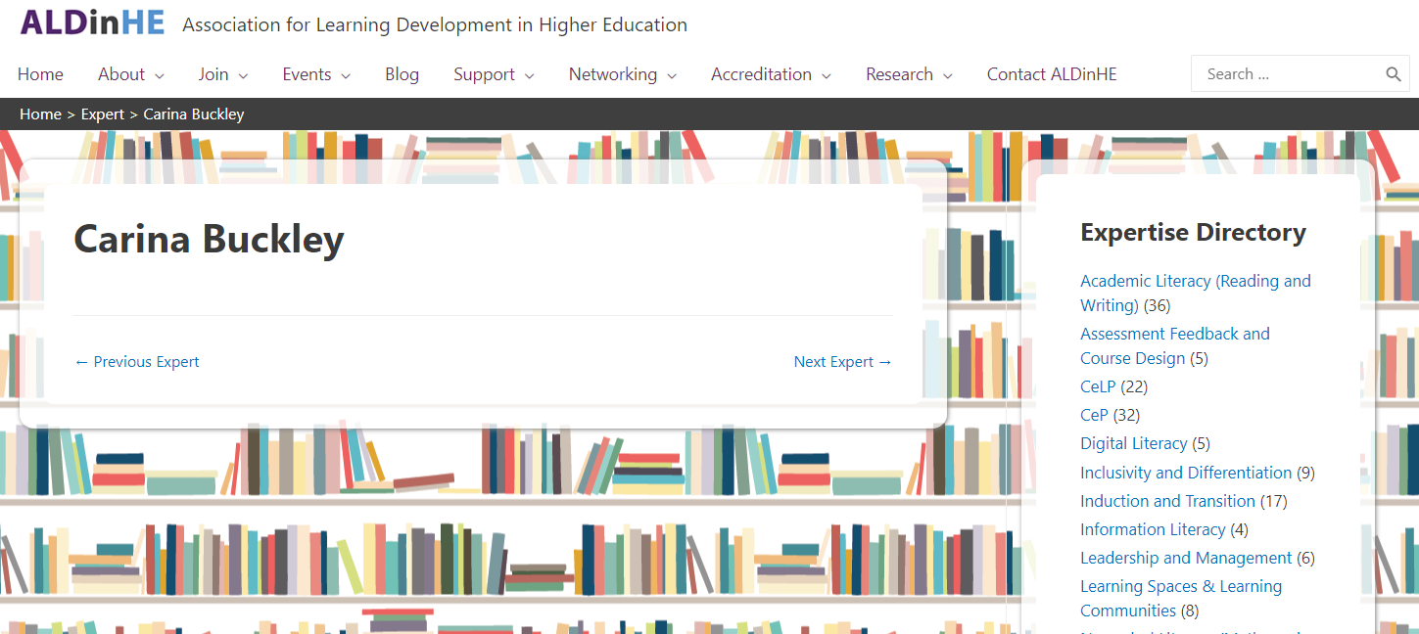Click the search magnifier icon
The width and height of the screenshot is (1419, 634).
1393,74
